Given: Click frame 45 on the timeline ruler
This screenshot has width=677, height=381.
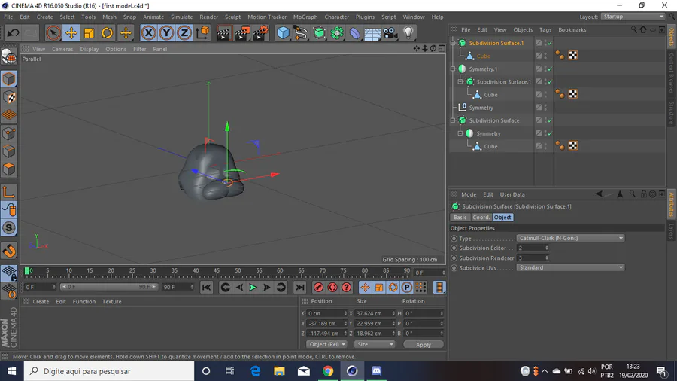Looking at the screenshot, I should (217, 271).
